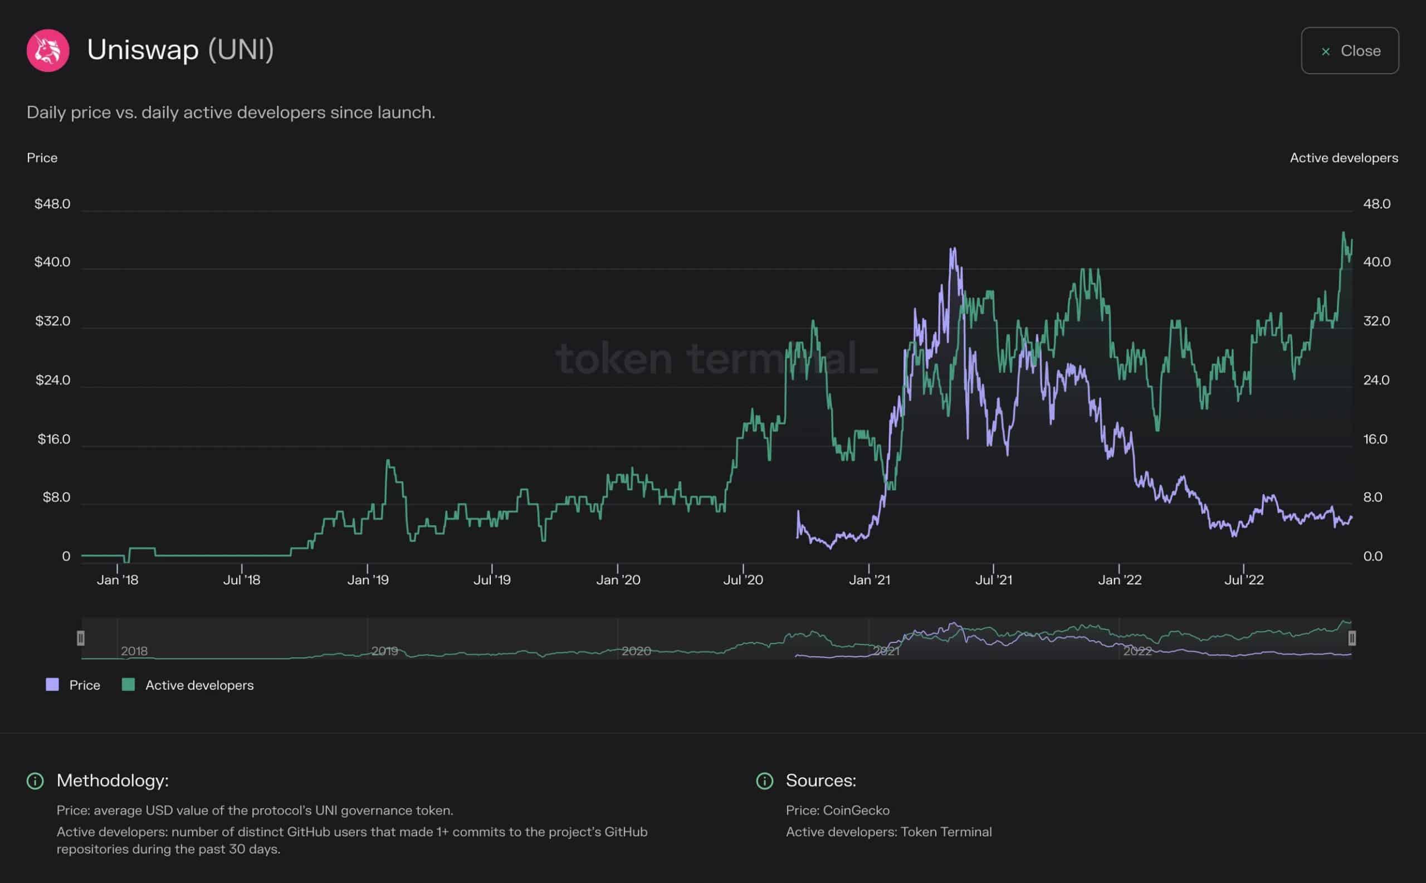Click the token terminal watermark
This screenshot has width=1426, height=883.
point(715,358)
